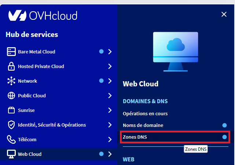Expand the Public Cloud chevron
Screen dimensions: 235x165
[x=110, y=95]
